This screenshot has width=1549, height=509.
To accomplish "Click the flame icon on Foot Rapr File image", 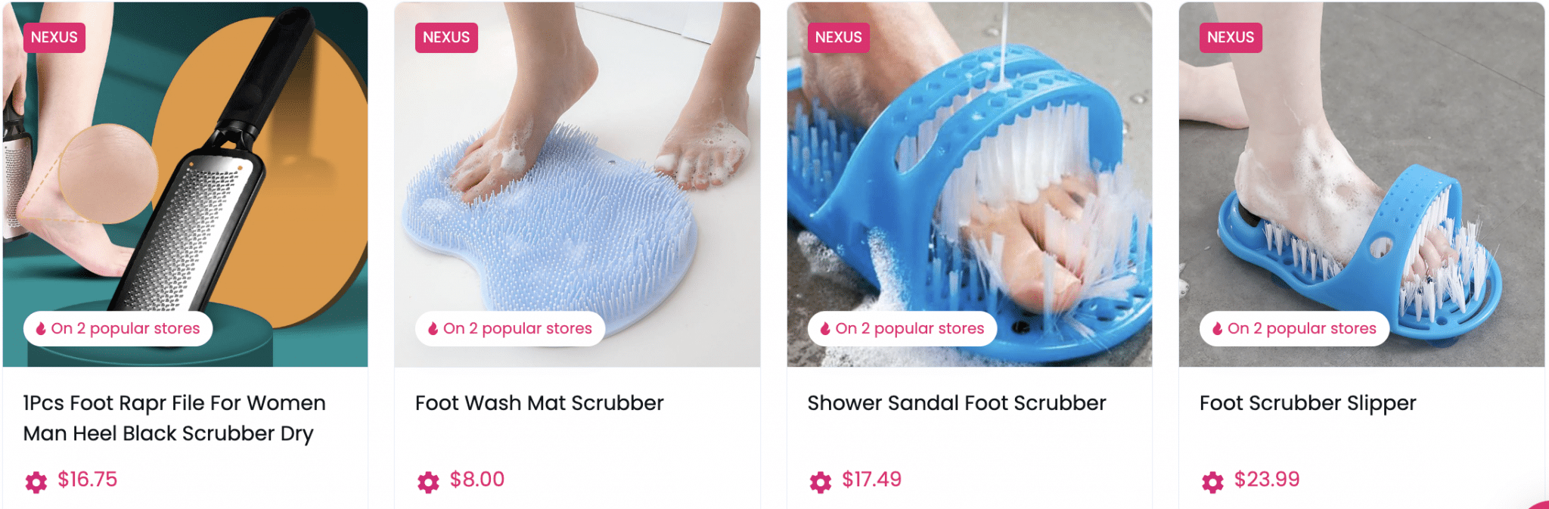I will click(41, 329).
